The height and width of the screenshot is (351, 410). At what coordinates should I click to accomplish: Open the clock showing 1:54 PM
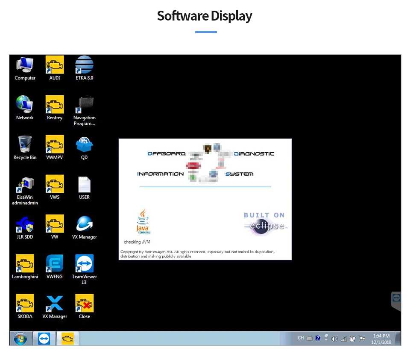click(x=381, y=339)
